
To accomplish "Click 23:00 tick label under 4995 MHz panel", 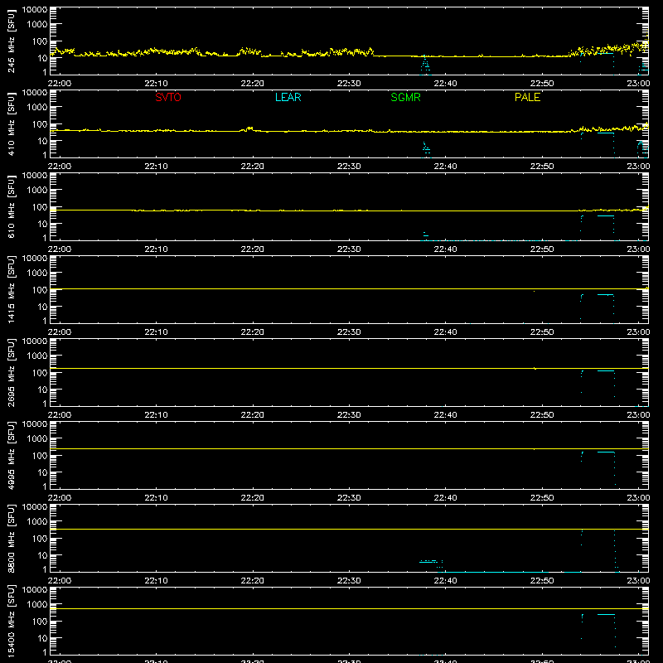I will click(x=638, y=498).
